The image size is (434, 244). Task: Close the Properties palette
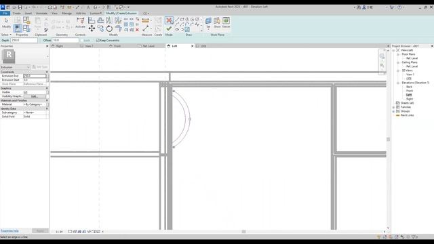(x=47, y=46)
